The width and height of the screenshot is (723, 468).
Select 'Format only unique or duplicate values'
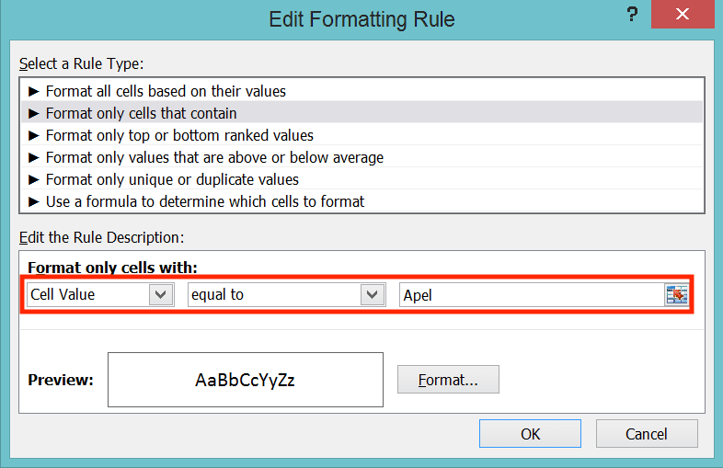[x=362, y=180]
